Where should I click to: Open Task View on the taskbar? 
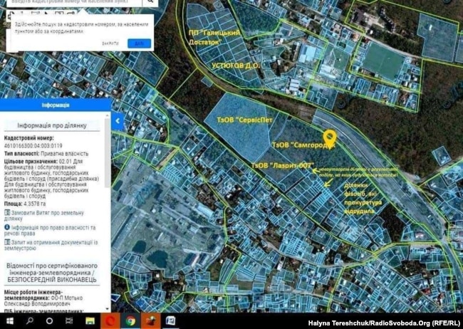[x=69, y=321]
